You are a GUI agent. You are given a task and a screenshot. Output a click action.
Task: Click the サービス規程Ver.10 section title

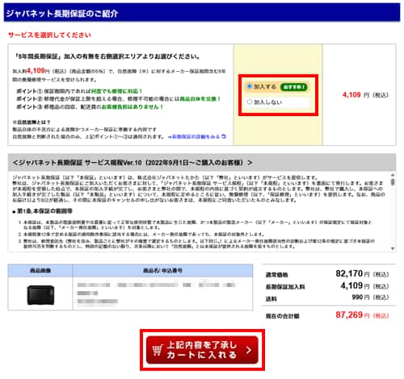pos(133,163)
